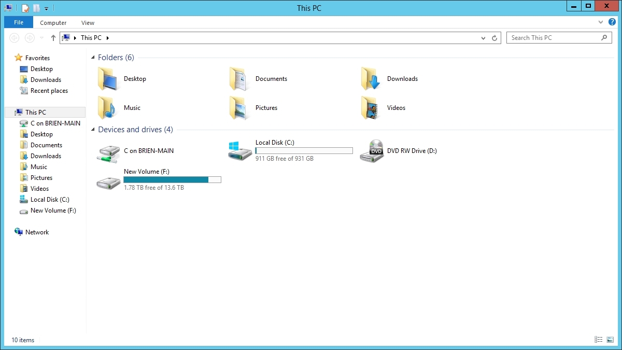Open Local Disk (C:) drive
The height and width of the screenshot is (350, 622).
[239, 150]
